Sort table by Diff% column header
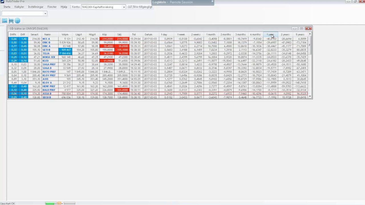Image resolution: width=365 pixels, height=205 pixels. click(x=13, y=34)
